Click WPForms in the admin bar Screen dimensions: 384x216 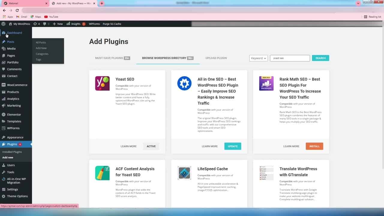(94, 24)
